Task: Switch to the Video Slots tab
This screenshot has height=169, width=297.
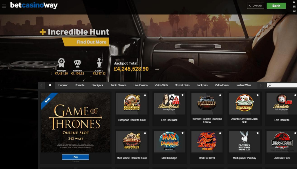Action: tap(161, 85)
